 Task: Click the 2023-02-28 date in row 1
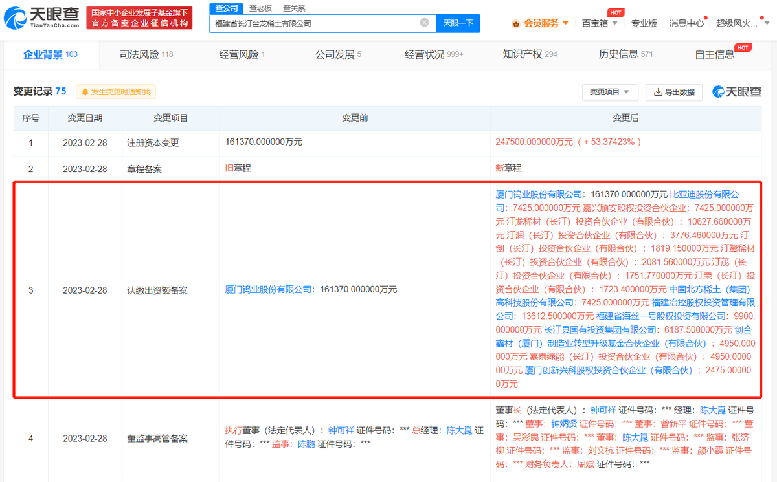(84, 142)
